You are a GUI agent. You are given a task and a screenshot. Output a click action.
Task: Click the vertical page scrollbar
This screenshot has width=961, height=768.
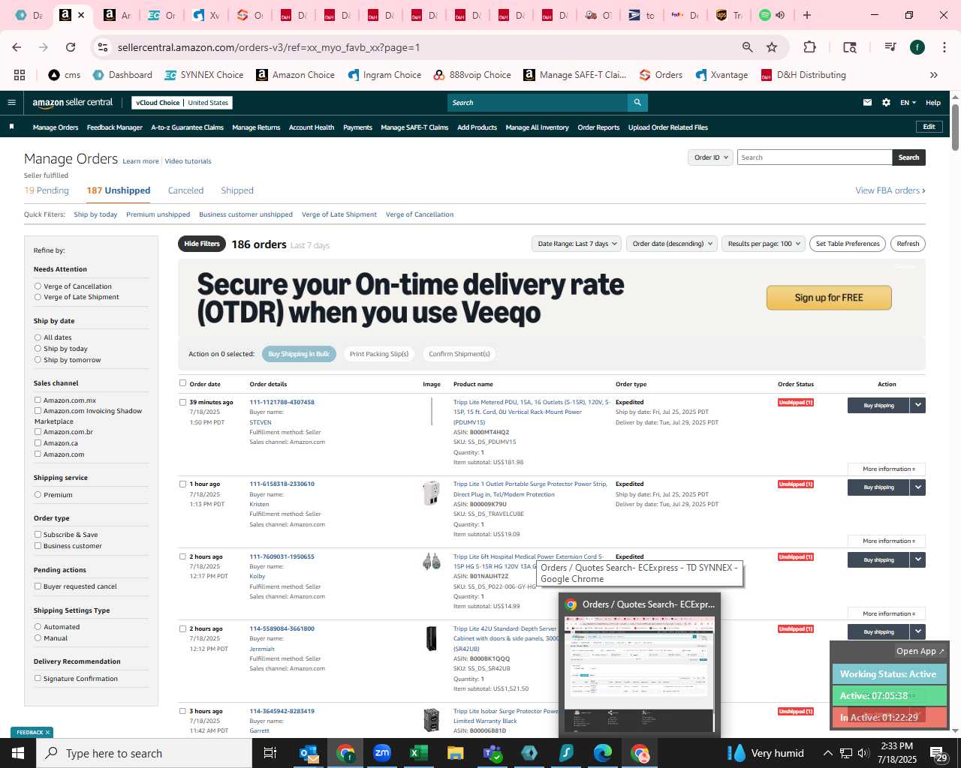click(955, 127)
